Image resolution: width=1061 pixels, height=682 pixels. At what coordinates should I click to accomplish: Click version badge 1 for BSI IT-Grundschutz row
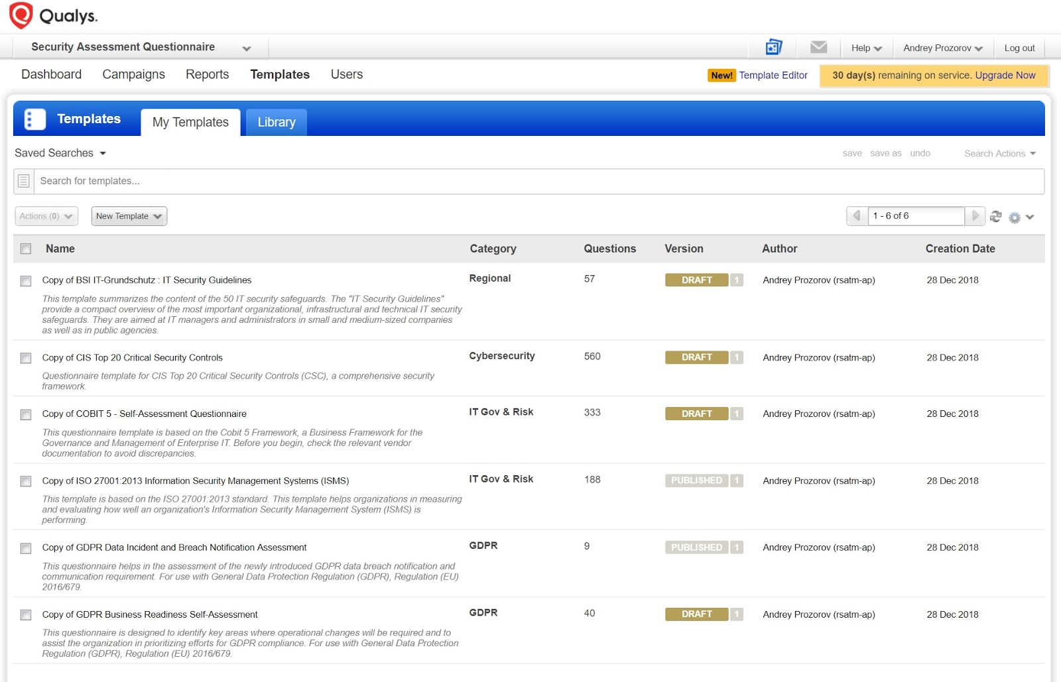tap(737, 280)
